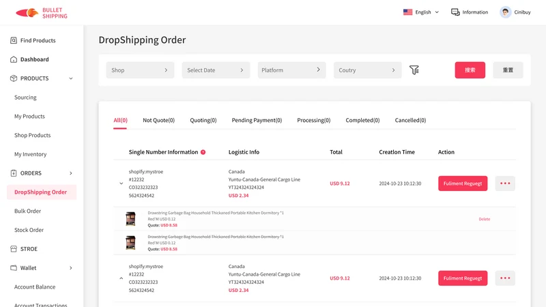Expand the Wallet section chevron
The image size is (546, 307).
pos(71,268)
